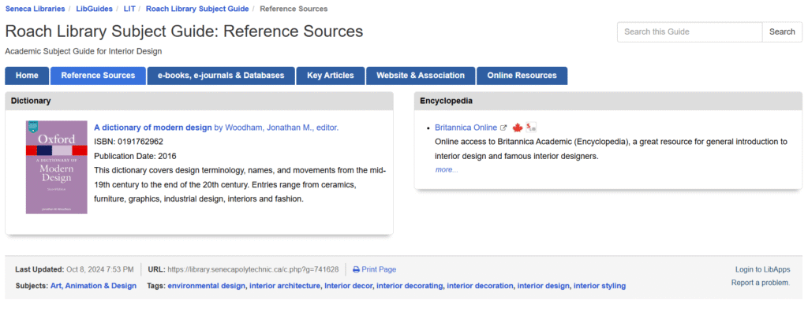The width and height of the screenshot is (808, 326).
Task: Click the Seneca login icon after maple leaf
Action: [x=531, y=127]
